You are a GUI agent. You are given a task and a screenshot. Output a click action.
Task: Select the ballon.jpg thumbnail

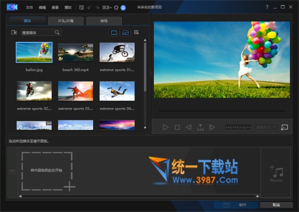(x=34, y=52)
